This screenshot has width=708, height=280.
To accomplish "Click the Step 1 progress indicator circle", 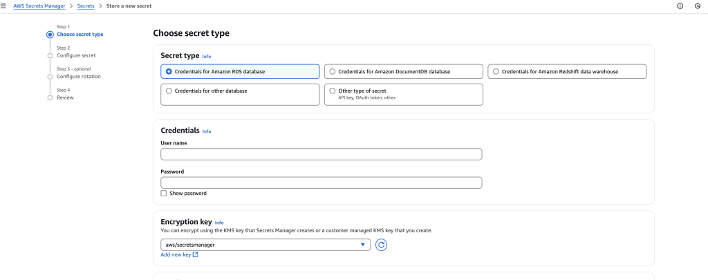I will [50, 34].
